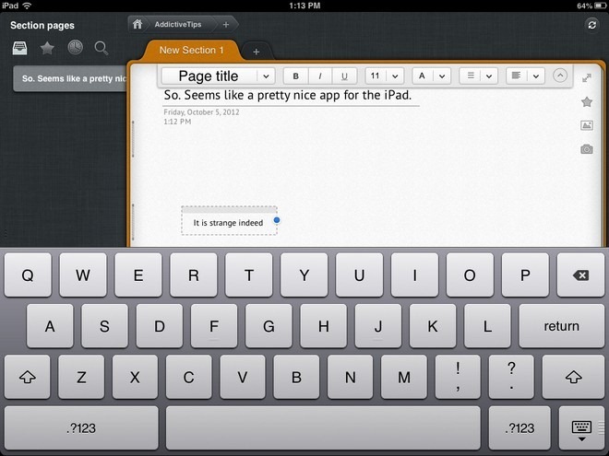Add a new notebook with plus beside AddictiveTips

(226, 25)
